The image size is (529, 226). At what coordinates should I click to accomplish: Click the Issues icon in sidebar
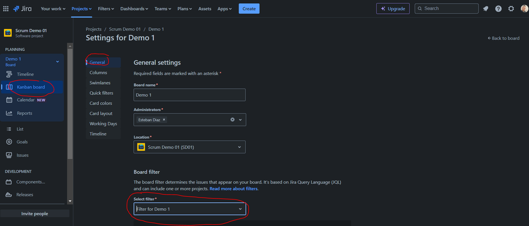point(9,155)
